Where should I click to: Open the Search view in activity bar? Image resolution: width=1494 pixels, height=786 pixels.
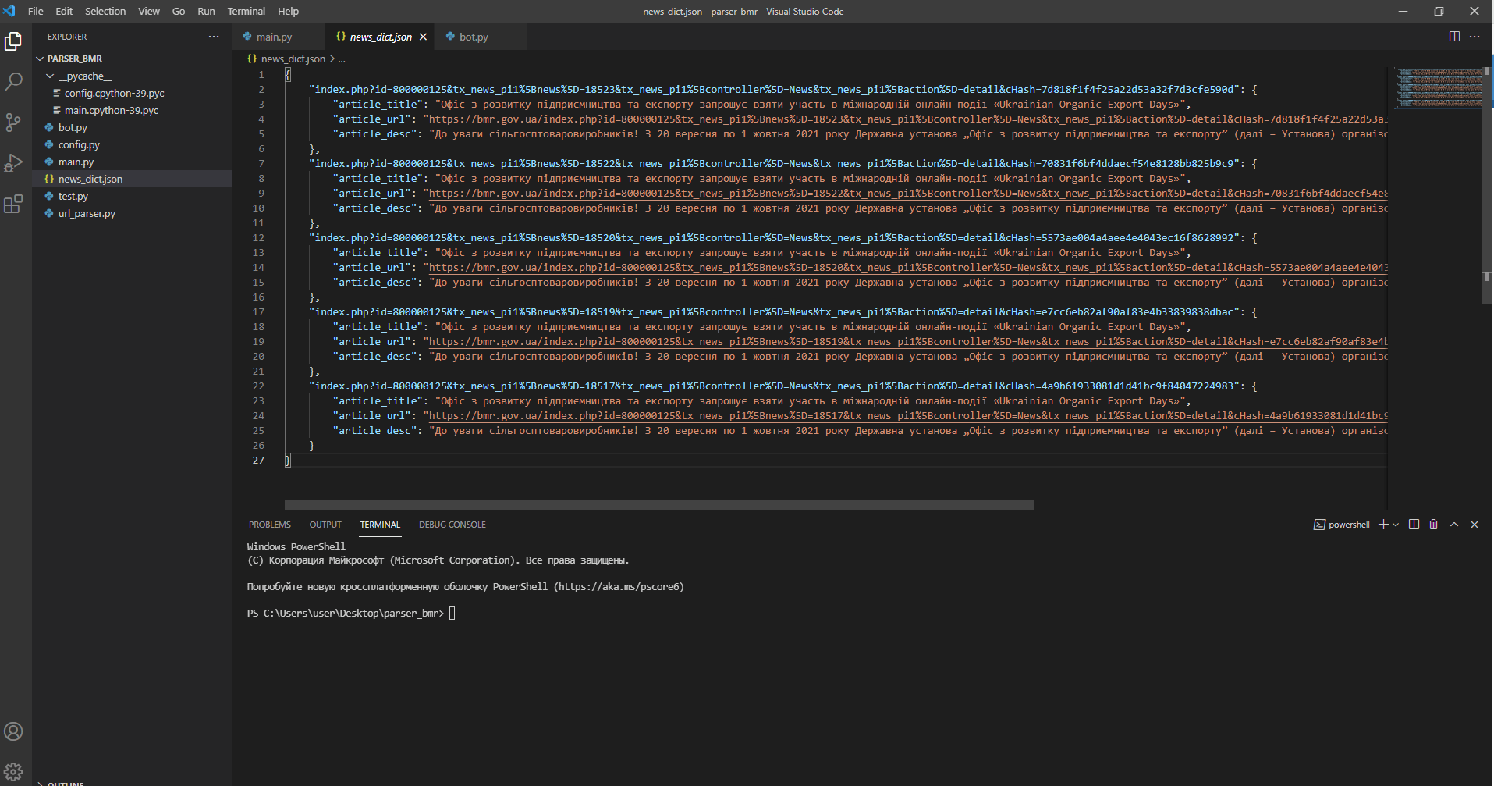13,81
